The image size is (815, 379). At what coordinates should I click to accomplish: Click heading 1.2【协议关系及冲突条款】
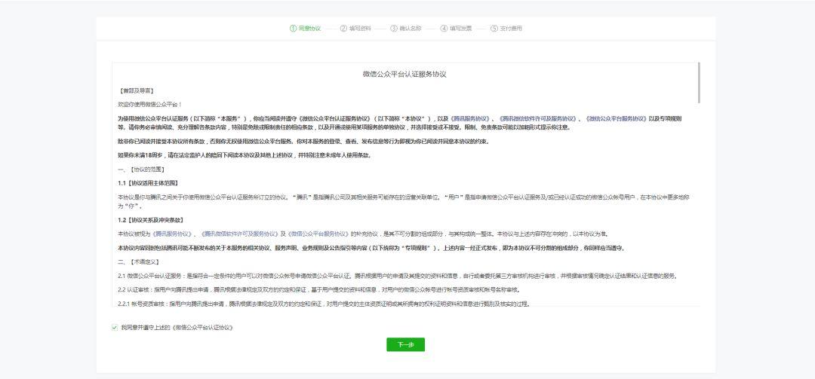click(x=151, y=220)
